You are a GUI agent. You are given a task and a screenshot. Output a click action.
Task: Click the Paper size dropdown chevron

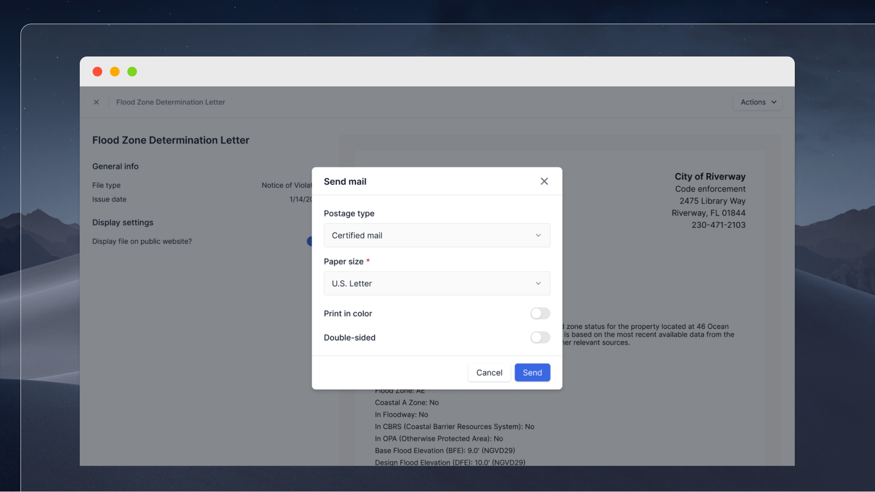click(x=538, y=283)
